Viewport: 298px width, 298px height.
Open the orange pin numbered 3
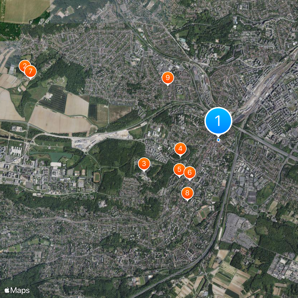(144, 164)
